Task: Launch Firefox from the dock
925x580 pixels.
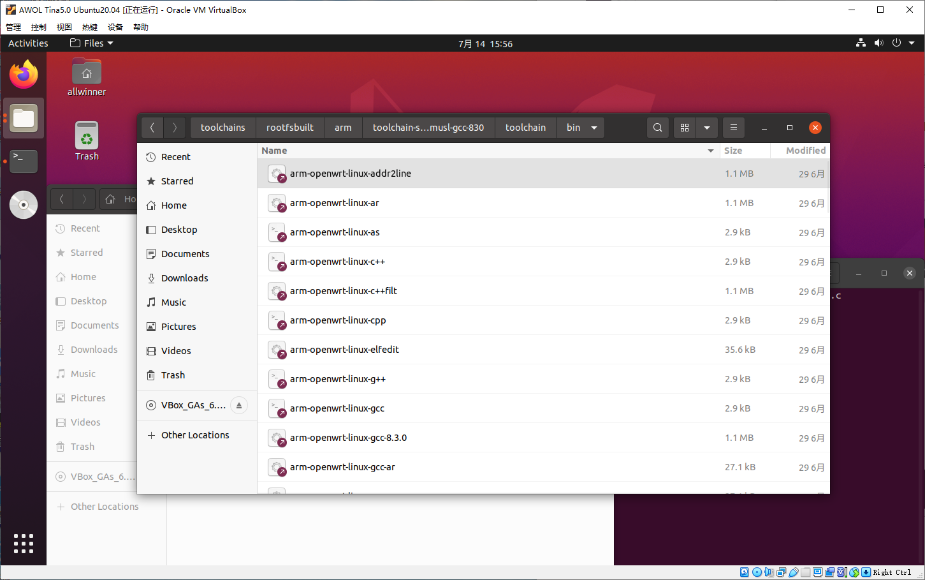Action: point(24,75)
